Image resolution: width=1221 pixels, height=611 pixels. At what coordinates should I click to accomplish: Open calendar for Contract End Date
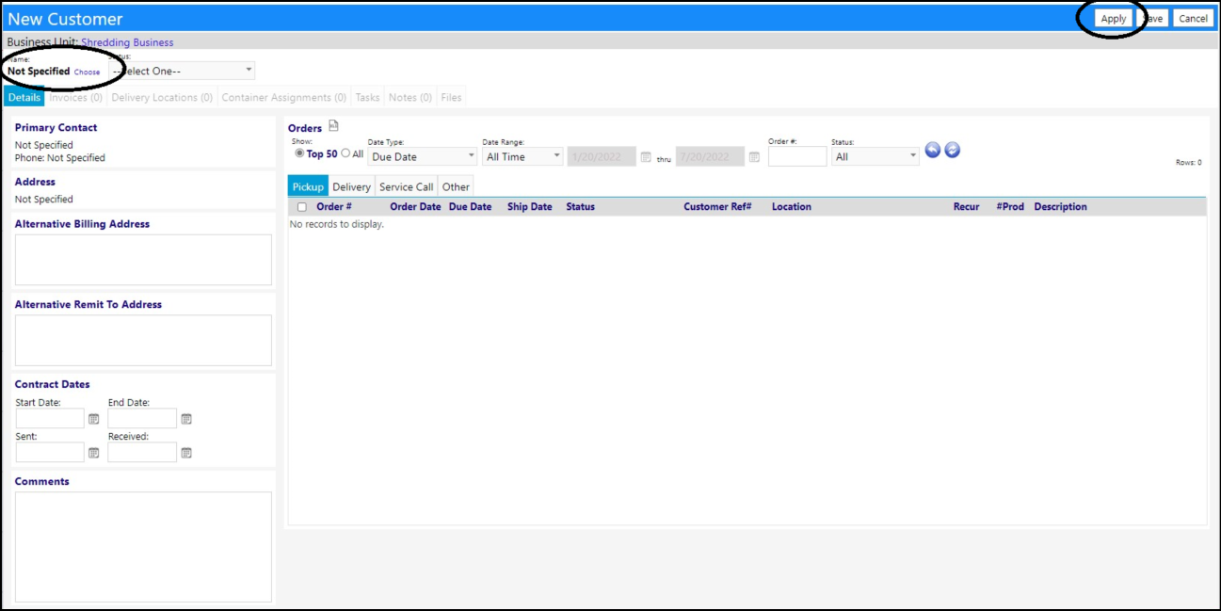[186, 419]
